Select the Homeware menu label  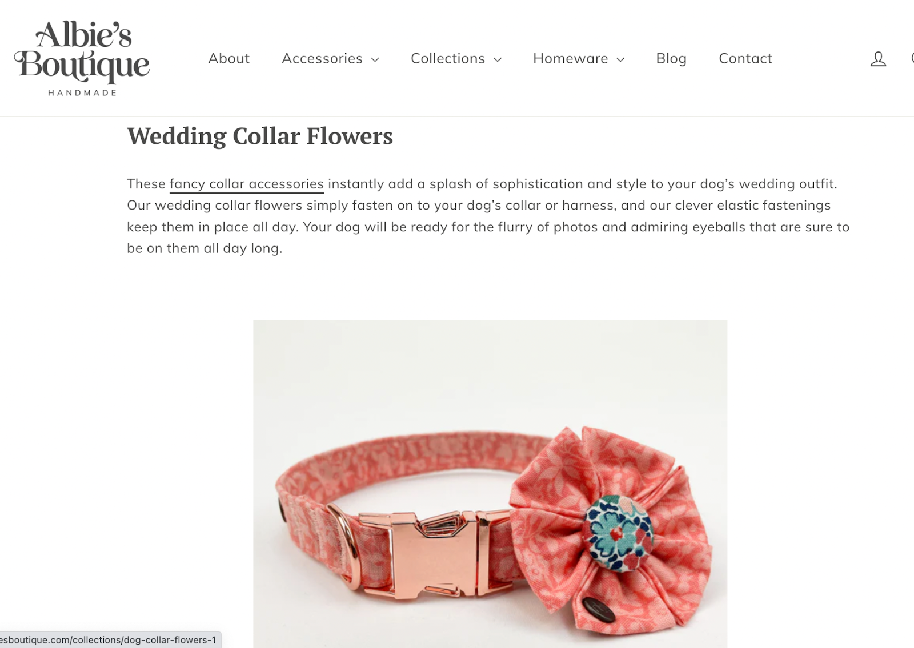pos(570,58)
